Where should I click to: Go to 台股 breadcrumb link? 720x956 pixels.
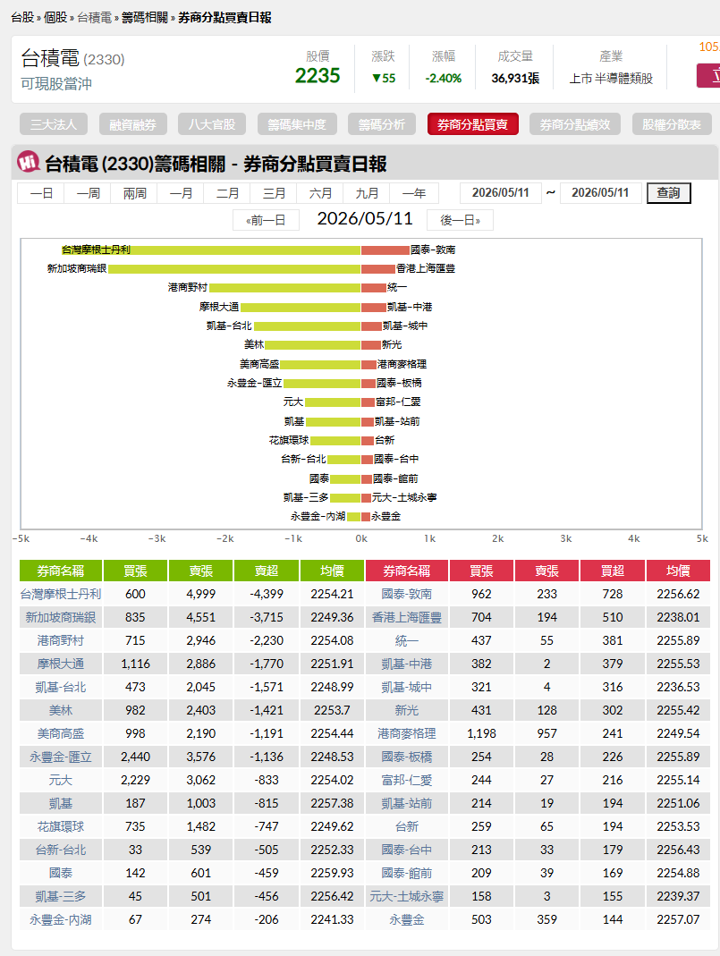point(22,18)
